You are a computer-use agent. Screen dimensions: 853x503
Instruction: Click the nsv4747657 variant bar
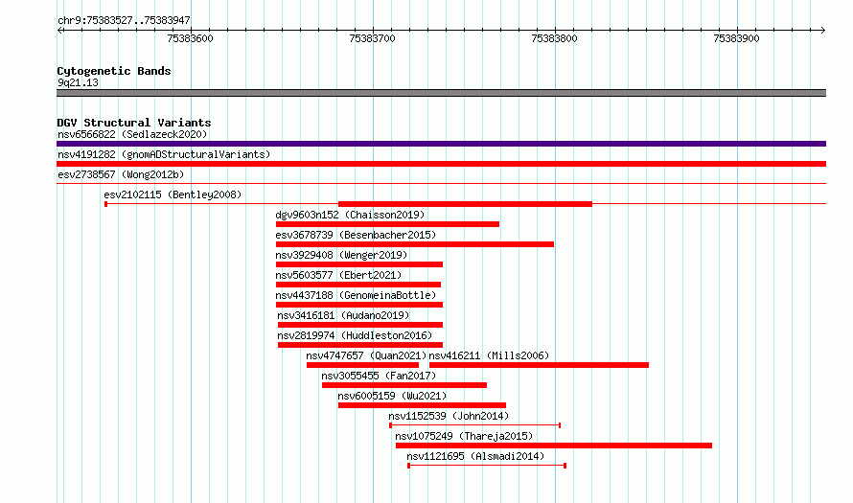coord(362,365)
